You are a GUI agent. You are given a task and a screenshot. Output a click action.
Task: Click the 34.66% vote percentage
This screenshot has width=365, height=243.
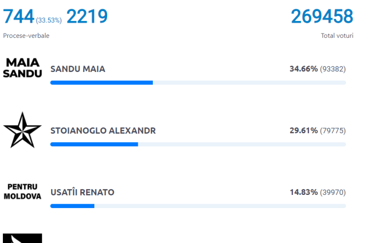(304, 69)
